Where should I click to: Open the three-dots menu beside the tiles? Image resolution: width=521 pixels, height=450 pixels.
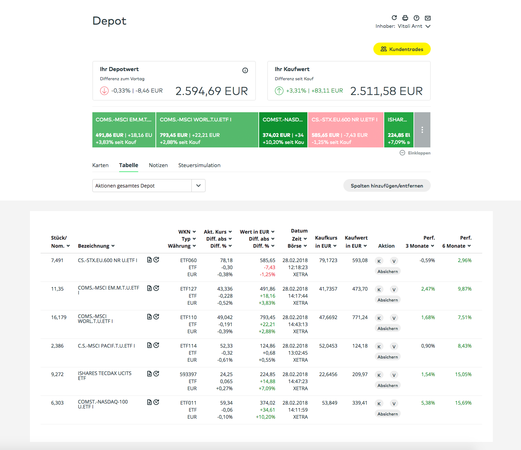coord(422,130)
